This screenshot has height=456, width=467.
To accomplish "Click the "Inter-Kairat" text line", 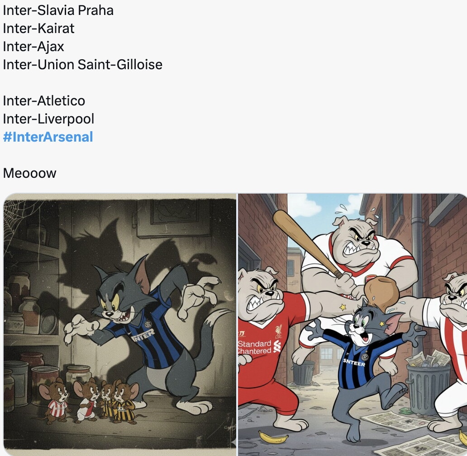I will [x=39, y=28].
